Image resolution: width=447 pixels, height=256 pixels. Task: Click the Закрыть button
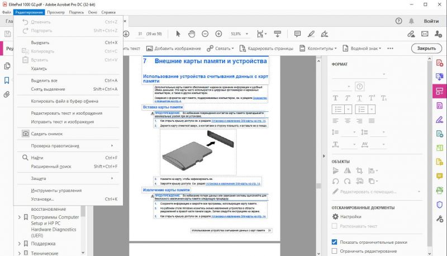coord(426,48)
